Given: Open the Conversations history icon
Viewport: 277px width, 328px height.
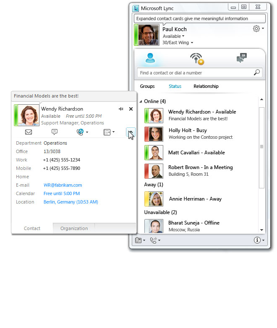Looking at the screenshot, I should coord(242,58).
